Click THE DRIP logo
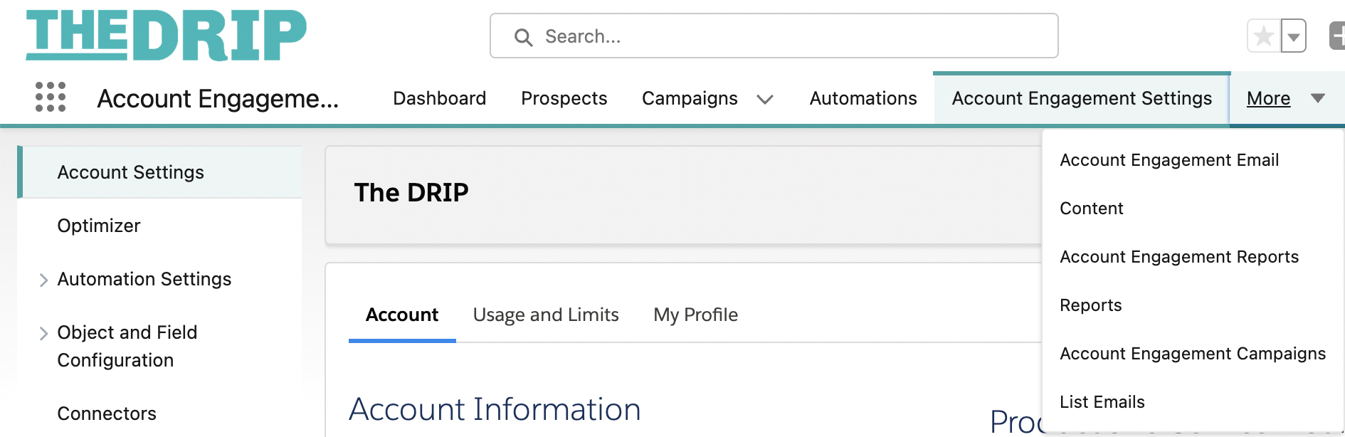 coord(166,35)
